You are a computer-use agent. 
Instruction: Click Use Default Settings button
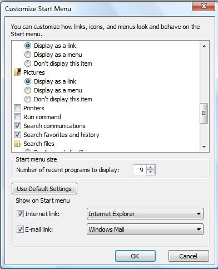point(44,189)
